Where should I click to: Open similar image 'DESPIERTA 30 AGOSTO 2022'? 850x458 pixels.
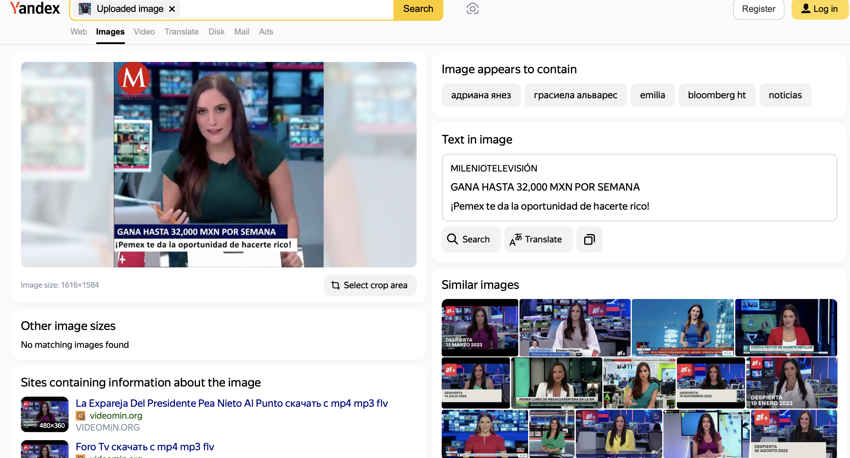tap(794, 434)
